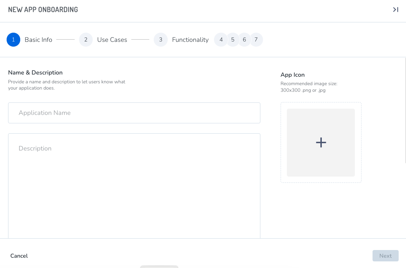Click inside the Application Name field
406x268 pixels.
click(x=134, y=113)
